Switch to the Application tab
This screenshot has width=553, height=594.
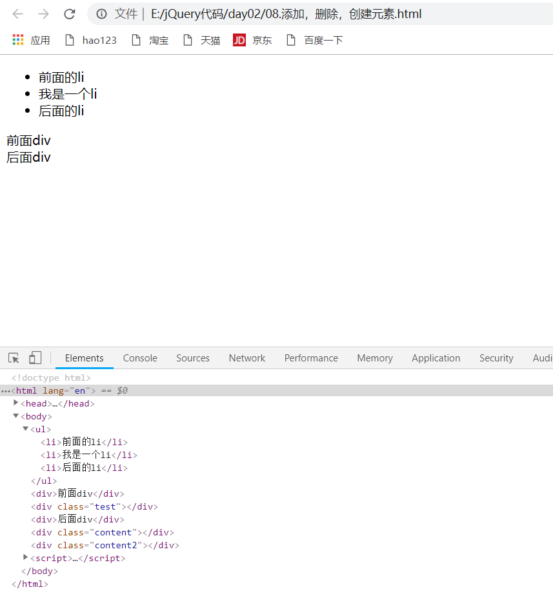point(436,358)
